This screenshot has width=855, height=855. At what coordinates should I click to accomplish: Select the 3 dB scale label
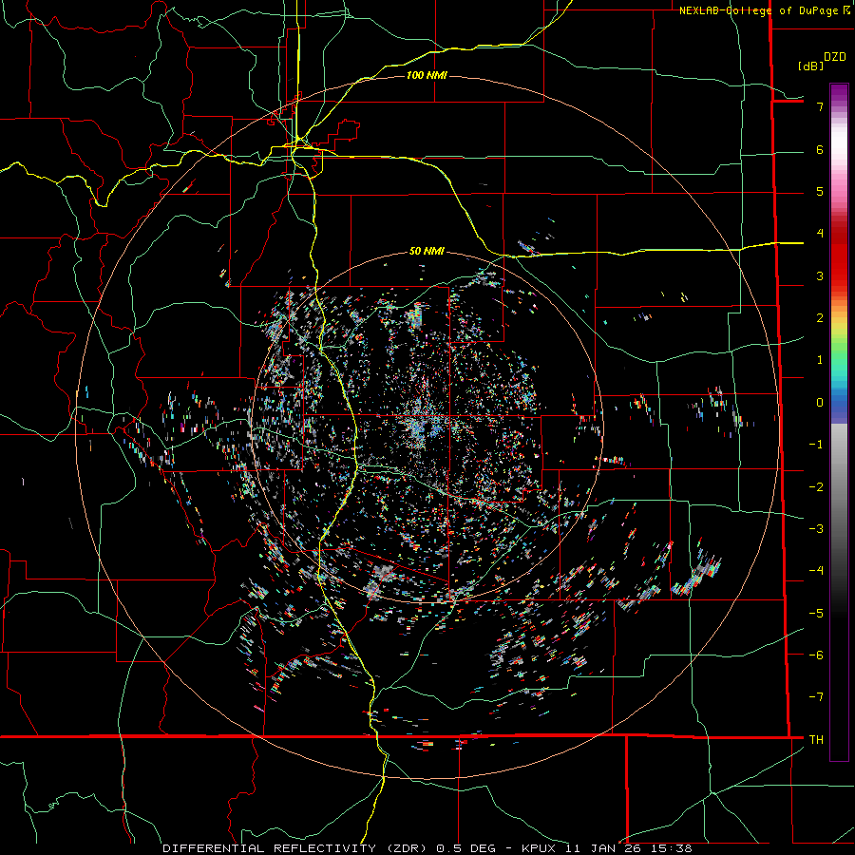pos(820,275)
